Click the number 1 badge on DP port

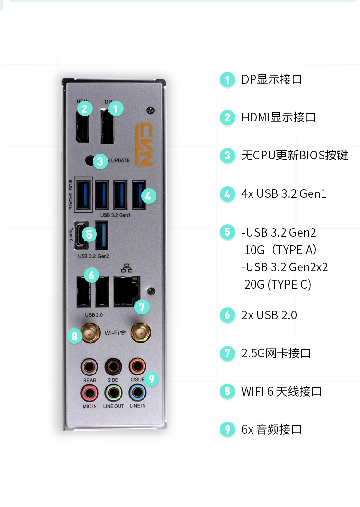tap(116, 109)
